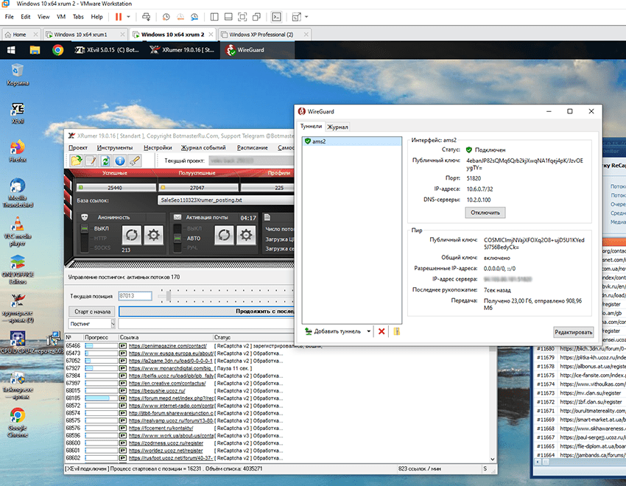Viewport: 626px width, 486px height.
Task: Open Инструменты menu in XRumer
Action: point(115,147)
